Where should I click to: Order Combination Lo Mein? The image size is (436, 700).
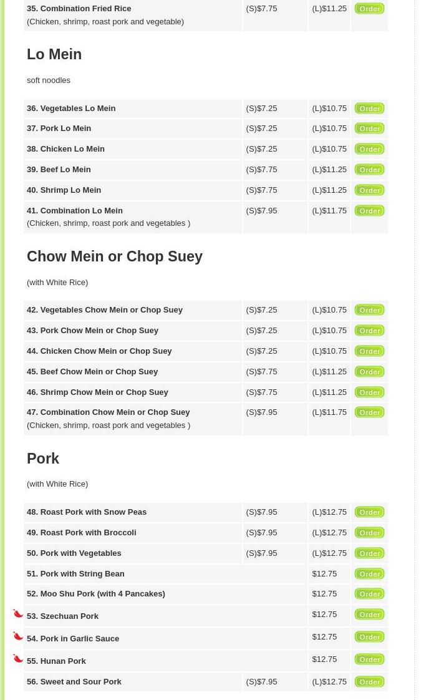[x=369, y=211]
